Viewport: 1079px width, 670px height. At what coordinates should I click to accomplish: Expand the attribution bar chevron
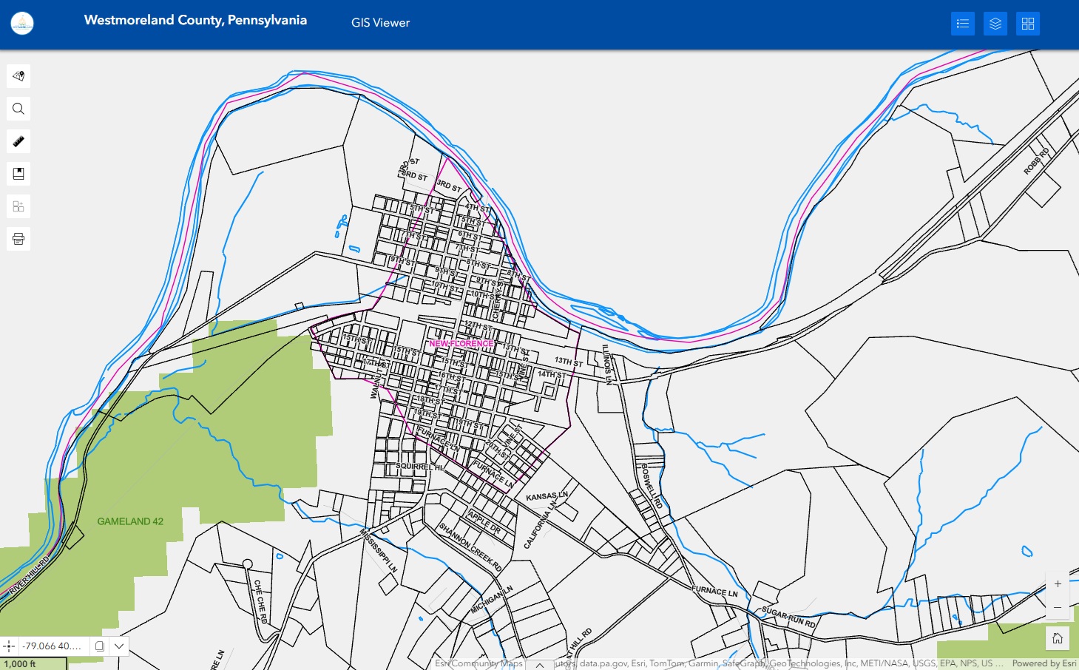pos(540,664)
